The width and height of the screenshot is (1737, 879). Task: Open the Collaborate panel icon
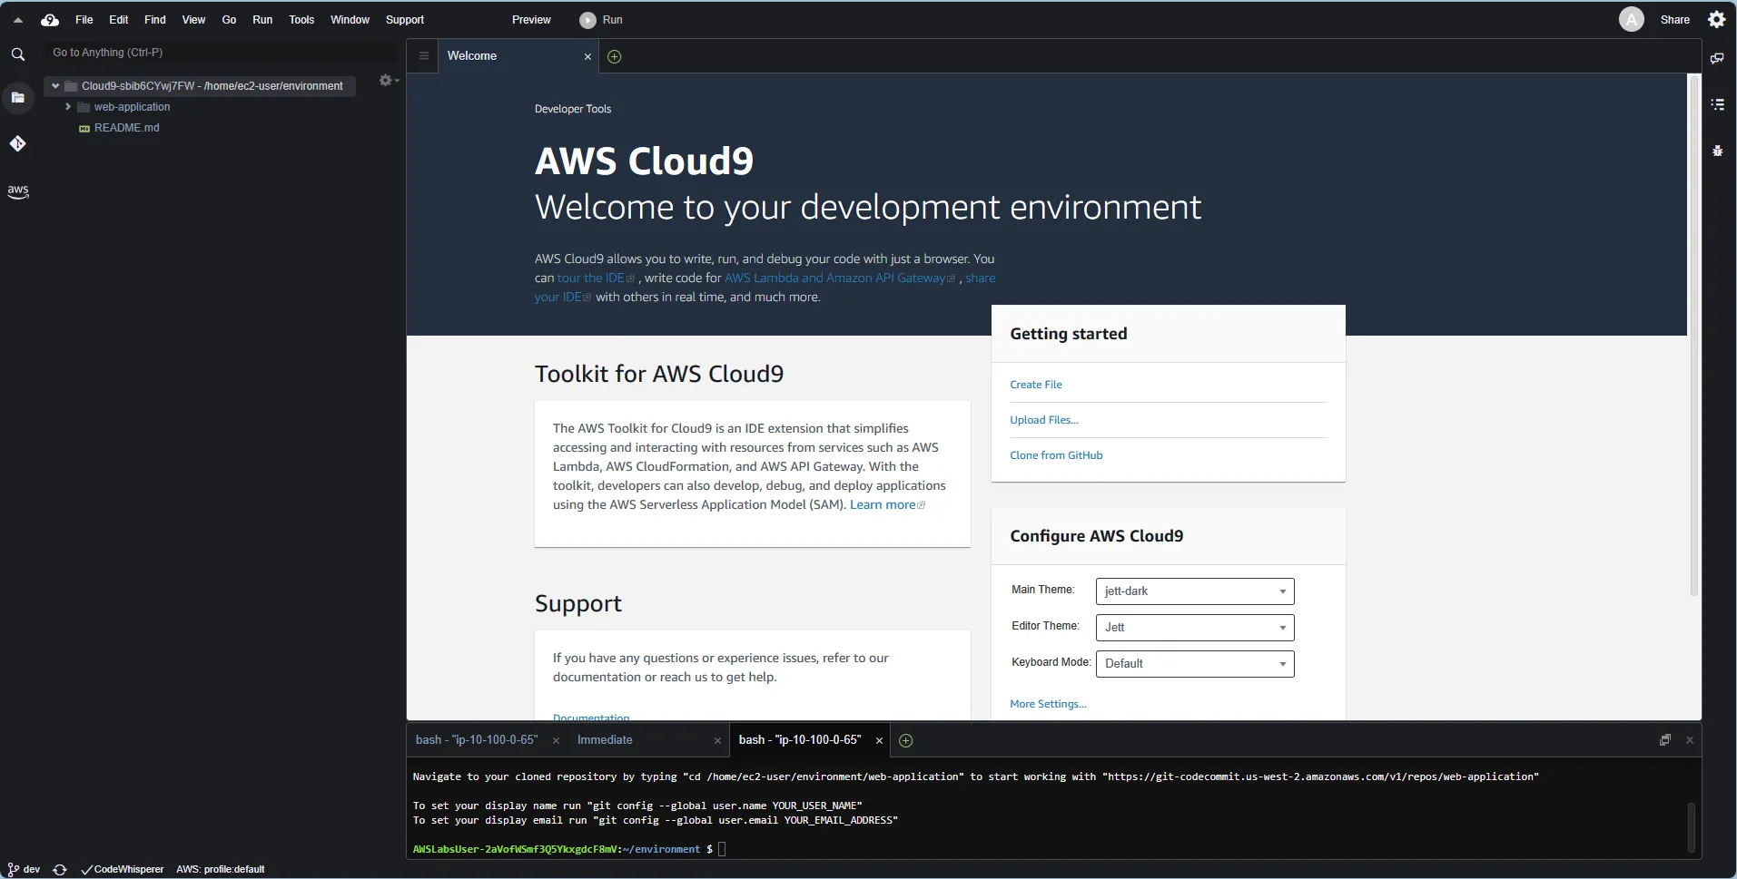(1717, 58)
